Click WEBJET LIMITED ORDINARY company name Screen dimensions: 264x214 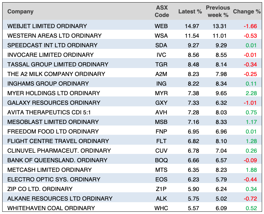(47, 26)
